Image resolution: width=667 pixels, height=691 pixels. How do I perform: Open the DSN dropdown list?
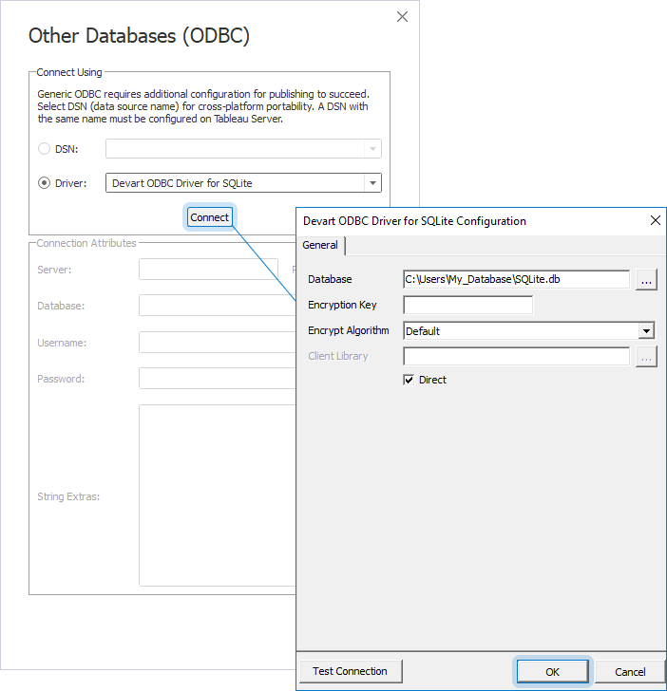[x=372, y=149]
